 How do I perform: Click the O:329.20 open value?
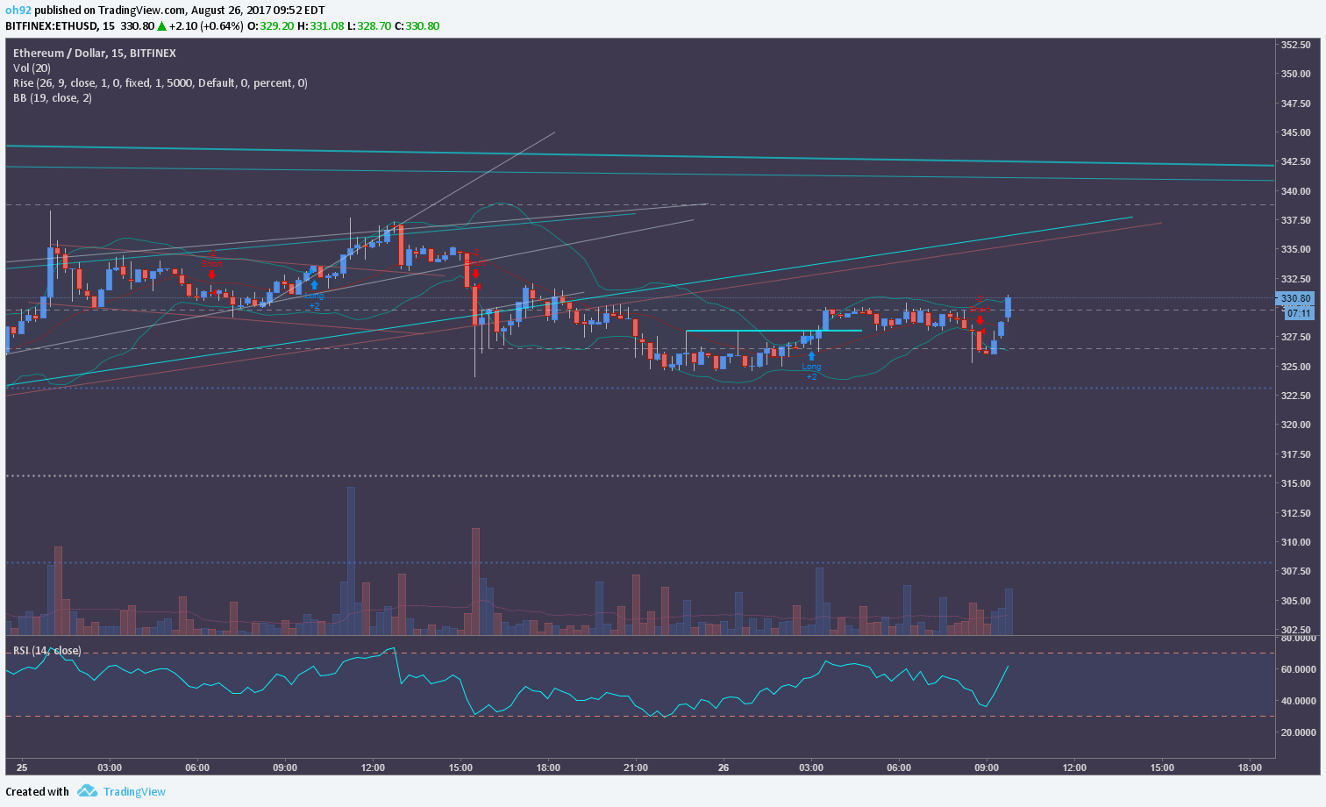point(270,25)
